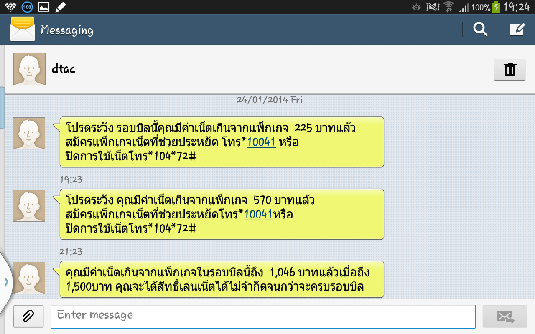Image resolution: width=535 pixels, height=334 pixels.
Task: Tap the status bar clock 19:24
Action: (517, 7)
